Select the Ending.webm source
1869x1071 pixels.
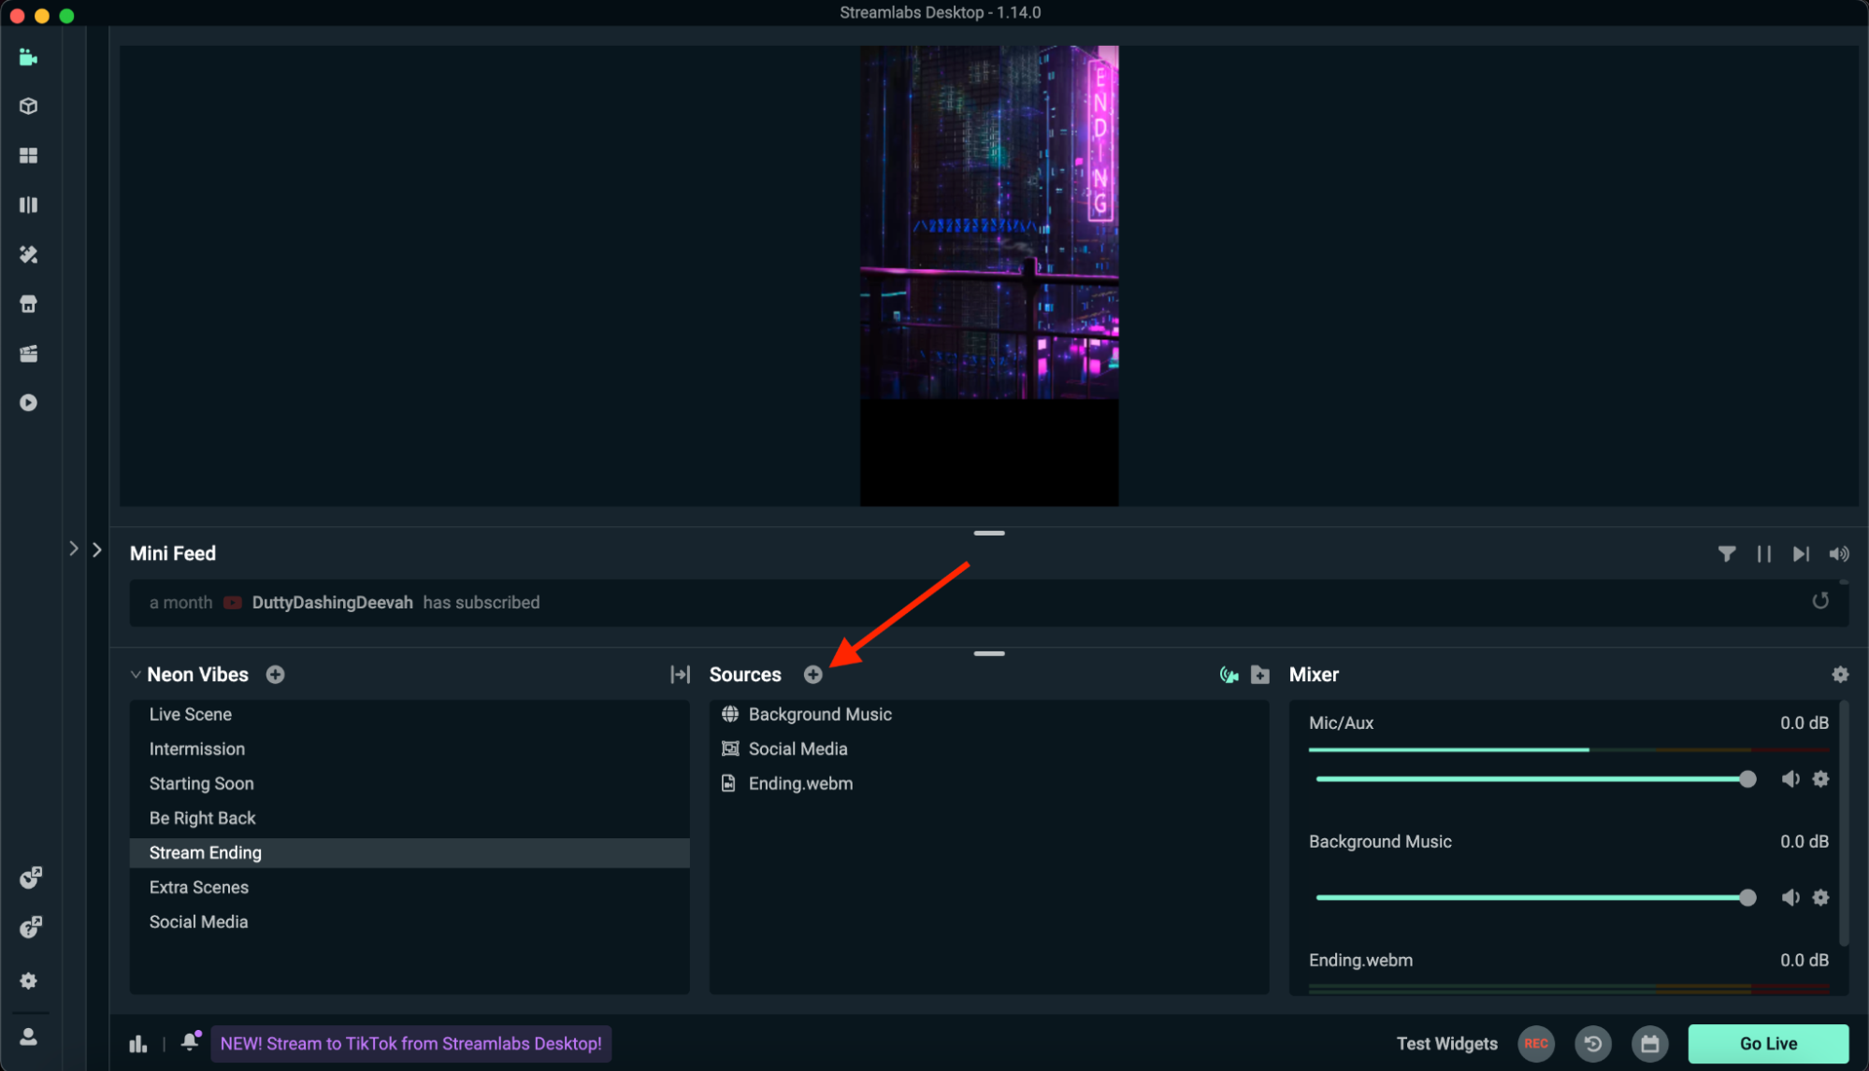click(800, 783)
